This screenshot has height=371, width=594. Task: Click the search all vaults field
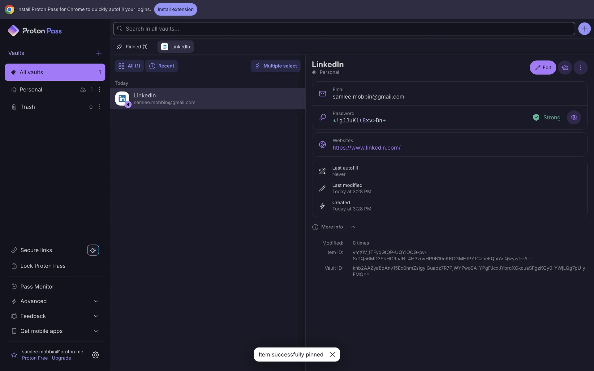pyautogui.click(x=343, y=29)
